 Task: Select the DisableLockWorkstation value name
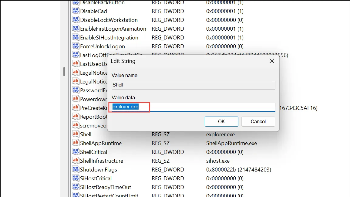[x=109, y=20]
